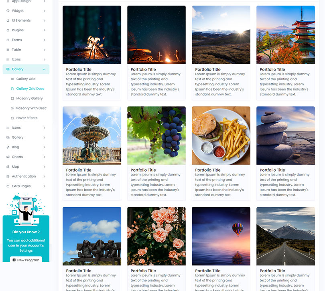The height and width of the screenshot is (291, 325).
Task: Click the Table icon in sidebar
Action: click(x=8, y=50)
